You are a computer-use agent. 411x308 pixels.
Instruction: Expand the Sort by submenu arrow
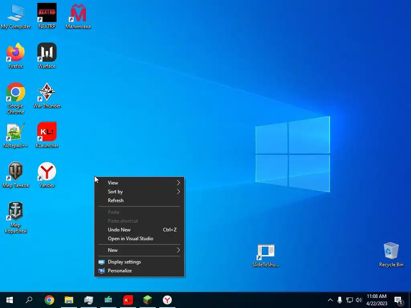click(x=178, y=191)
